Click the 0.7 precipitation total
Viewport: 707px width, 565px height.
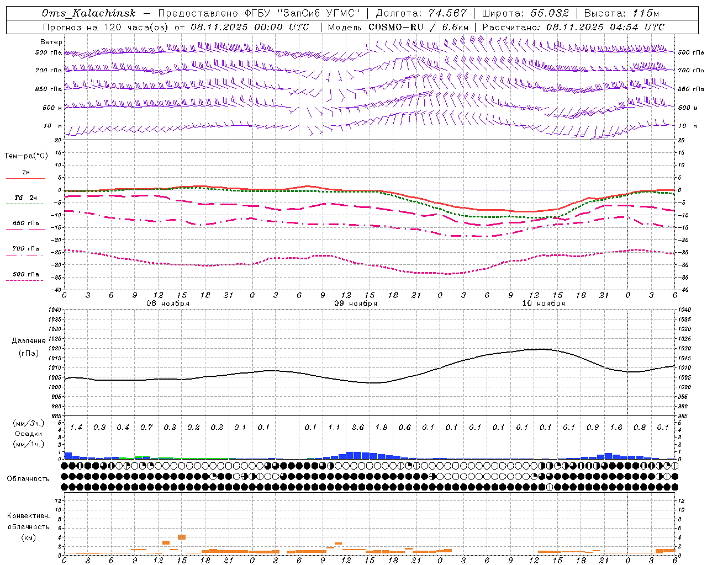tap(146, 428)
